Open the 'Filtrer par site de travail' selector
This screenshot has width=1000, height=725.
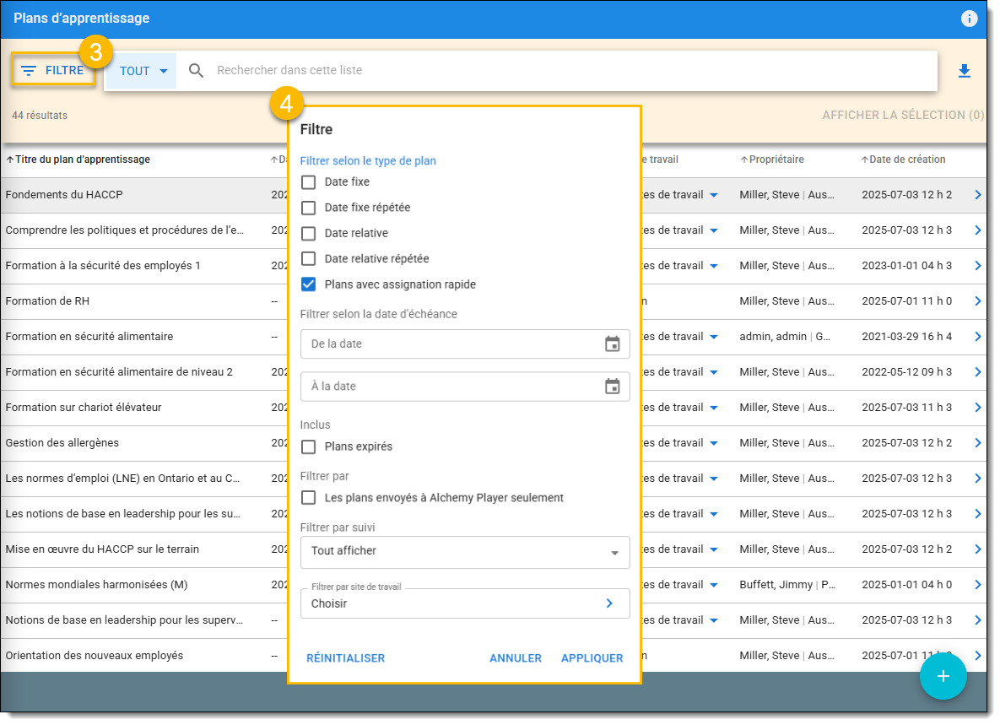click(x=465, y=603)
